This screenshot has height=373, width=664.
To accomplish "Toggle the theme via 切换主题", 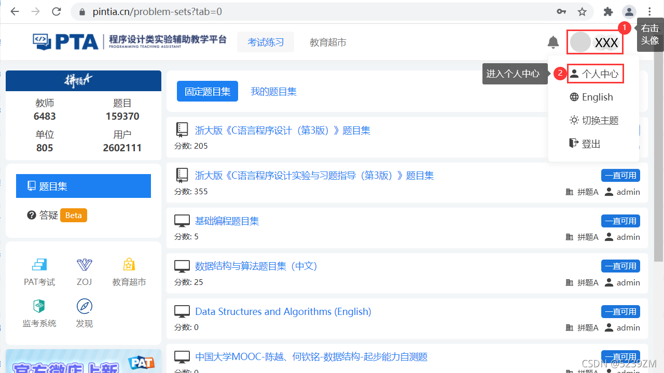I will [596, 120].
